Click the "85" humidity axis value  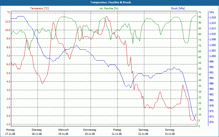pyautogui.click(x=200, y=28)
